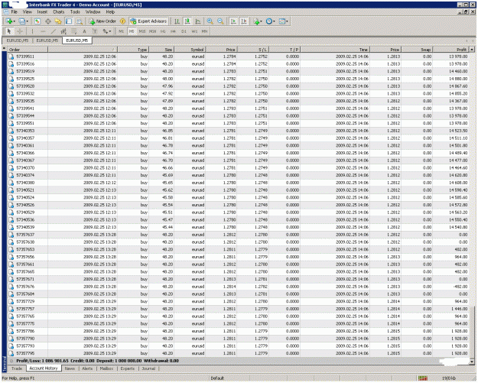Open the Periods dropdown arrow
Screen dimensions: 478x383
(x=274, y=21)
